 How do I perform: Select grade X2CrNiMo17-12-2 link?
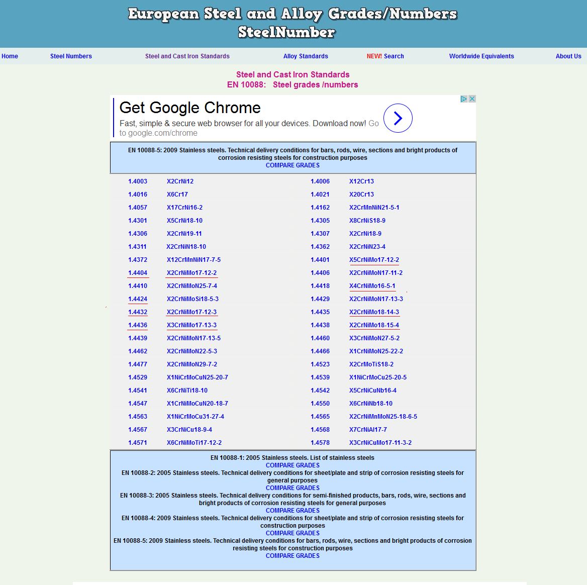click(x=191, y=273)
